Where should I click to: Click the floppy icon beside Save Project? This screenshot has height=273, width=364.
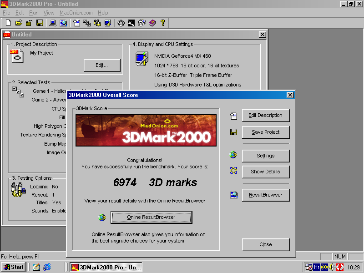coord(233,132)
